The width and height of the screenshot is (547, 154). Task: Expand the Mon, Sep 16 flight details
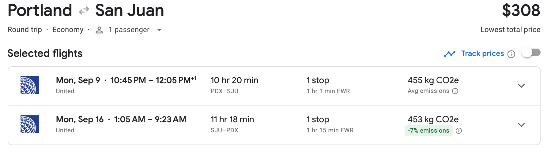[x=521, y=125]
